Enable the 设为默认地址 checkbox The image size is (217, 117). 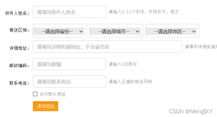(x=35, y=94)
